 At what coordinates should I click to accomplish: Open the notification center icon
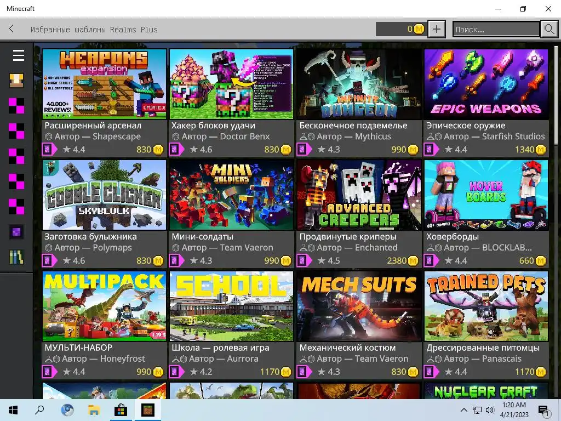coord(544,411)
